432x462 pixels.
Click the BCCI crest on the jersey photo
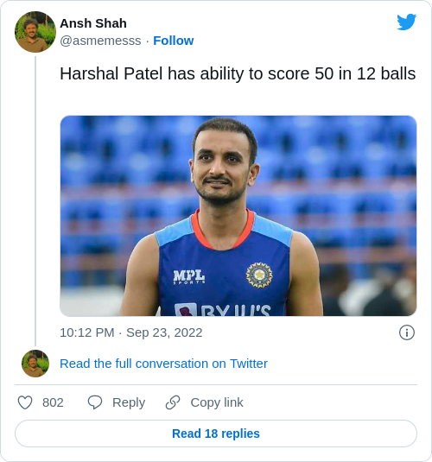(259, 275)
